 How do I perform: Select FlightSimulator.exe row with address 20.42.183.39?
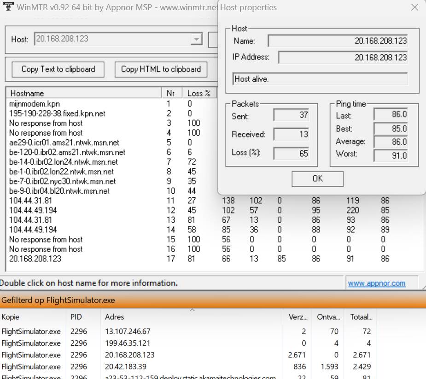pos(187,367)
